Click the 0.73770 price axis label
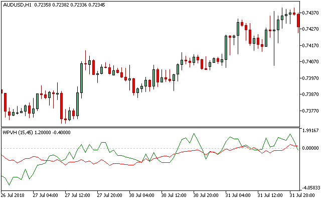Image resolution: width=326 pixels, height=201 pixels. coord(312,111)
